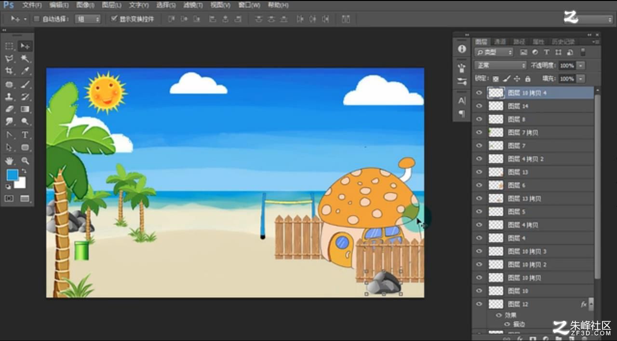Toggle Quick Mask mode
Image resolution: width=617 pixels, height=341 pixels.
(9, 198)
